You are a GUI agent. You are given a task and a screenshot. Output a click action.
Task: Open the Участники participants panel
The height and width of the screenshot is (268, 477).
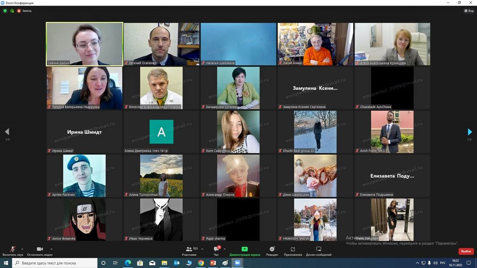(x=189, y=250)
